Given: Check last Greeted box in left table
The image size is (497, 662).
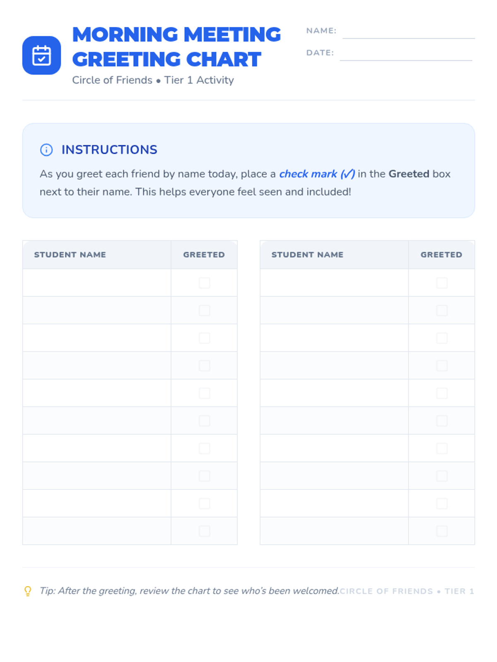Looking at the screenshot, I should tap(204, 531).
